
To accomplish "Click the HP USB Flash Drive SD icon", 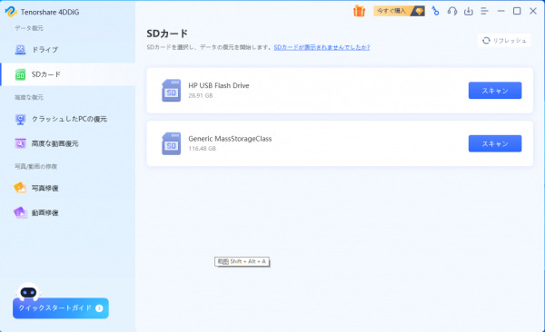I will 172,91.
